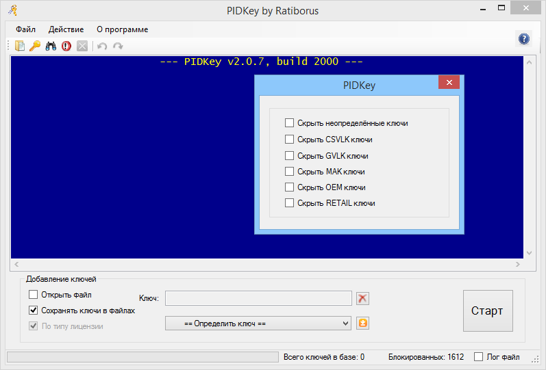Open the blue help question icon
The height and width of the screenshot is (370, 546).
pyautogui.click(x=523, y=38)
